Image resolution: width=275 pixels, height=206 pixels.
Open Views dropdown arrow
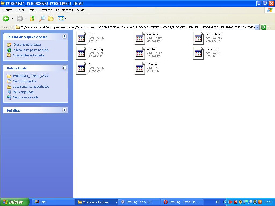66,19
